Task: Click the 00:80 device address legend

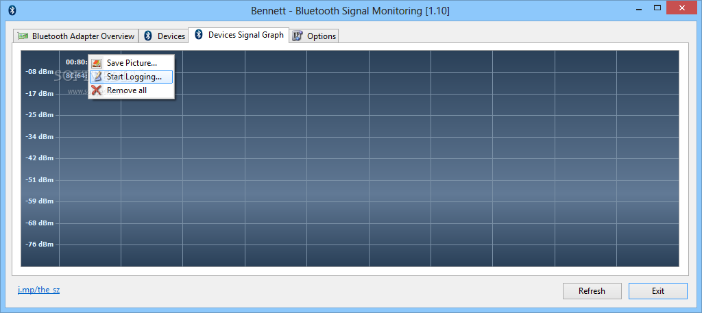Action: pyautogui.click(x=77, y=62)
